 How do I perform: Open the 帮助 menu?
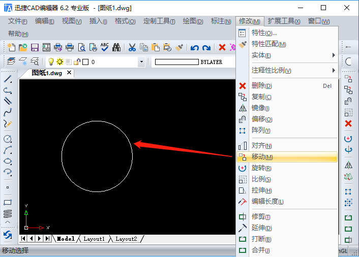tap(18, 34)
